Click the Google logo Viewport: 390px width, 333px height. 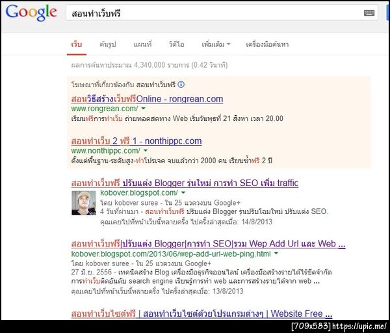(x=31, y=12)
